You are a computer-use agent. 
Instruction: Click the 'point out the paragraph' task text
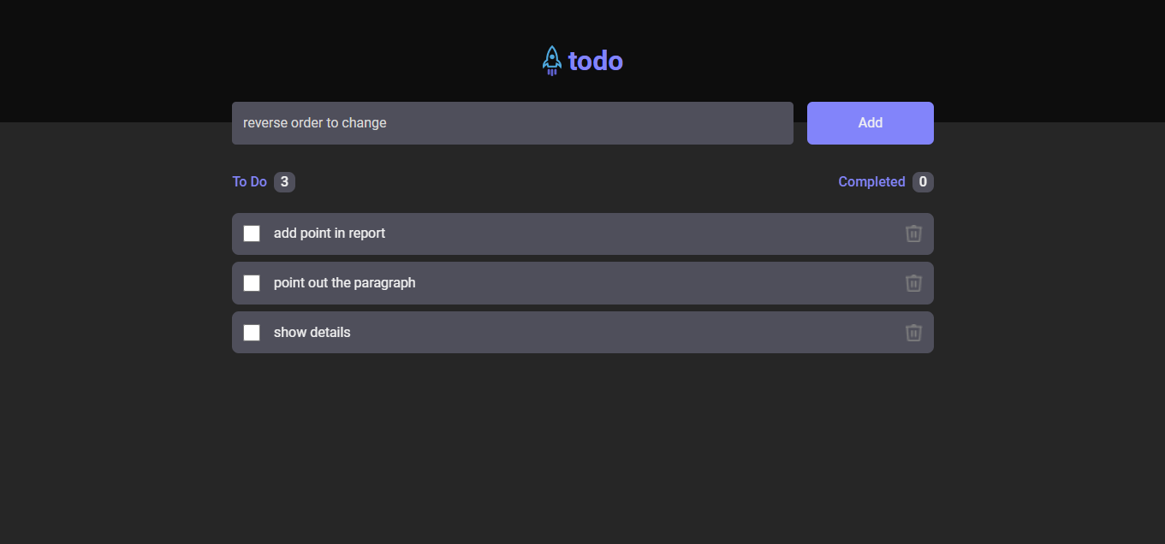[344, 283]
